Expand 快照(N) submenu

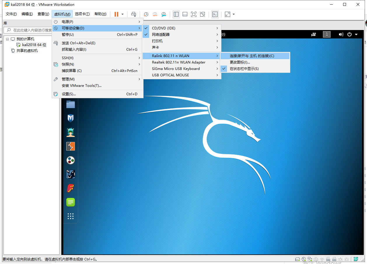coord(98,64)
